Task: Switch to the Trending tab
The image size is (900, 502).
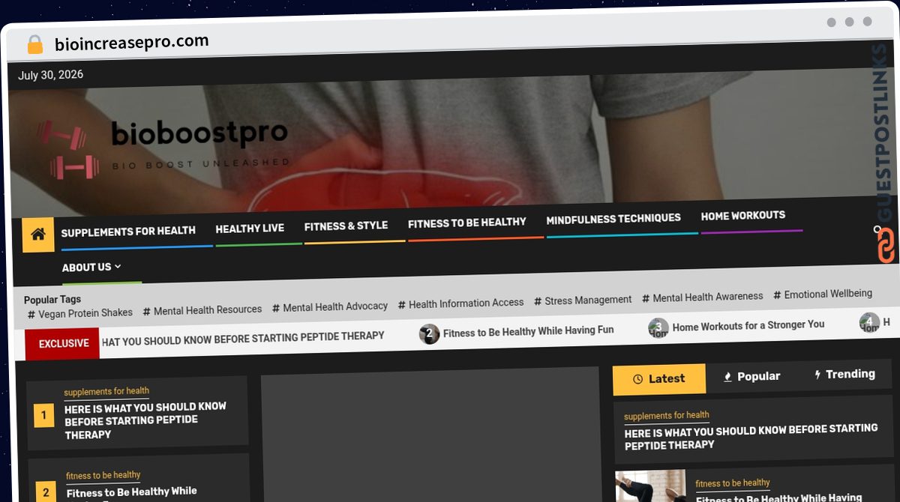Action: click(844, 374)
